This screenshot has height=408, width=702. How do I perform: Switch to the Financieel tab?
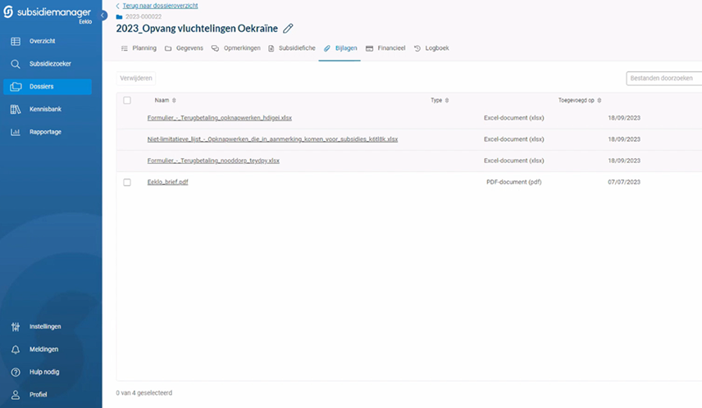385,48
